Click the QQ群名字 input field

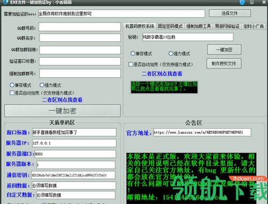click(80, 37)
